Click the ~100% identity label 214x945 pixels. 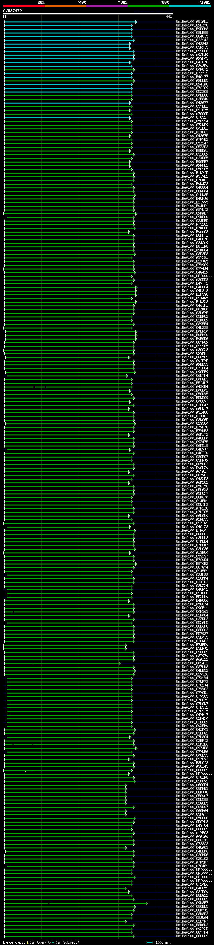click(205, 2)
